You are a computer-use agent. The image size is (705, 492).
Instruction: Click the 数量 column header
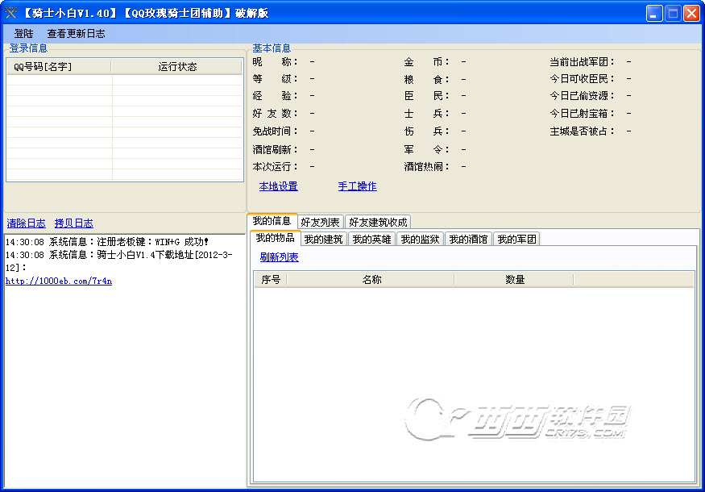(x=514, y=280)
